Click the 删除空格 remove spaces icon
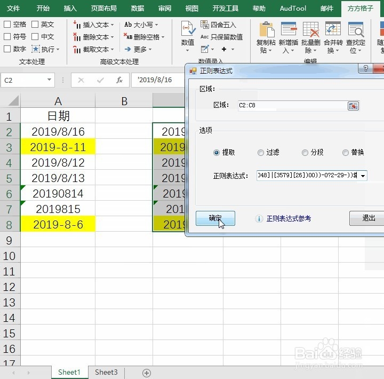This screenshot has height=379, width=384. click(128, 37)
